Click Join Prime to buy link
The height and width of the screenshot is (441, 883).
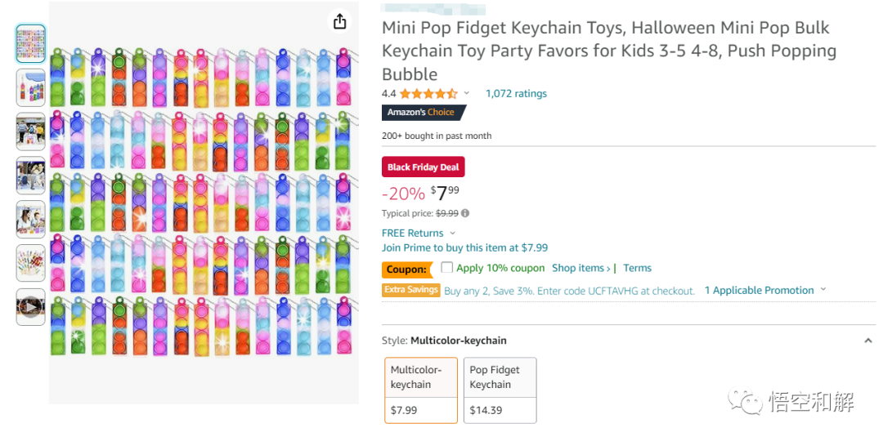[464, 247]
